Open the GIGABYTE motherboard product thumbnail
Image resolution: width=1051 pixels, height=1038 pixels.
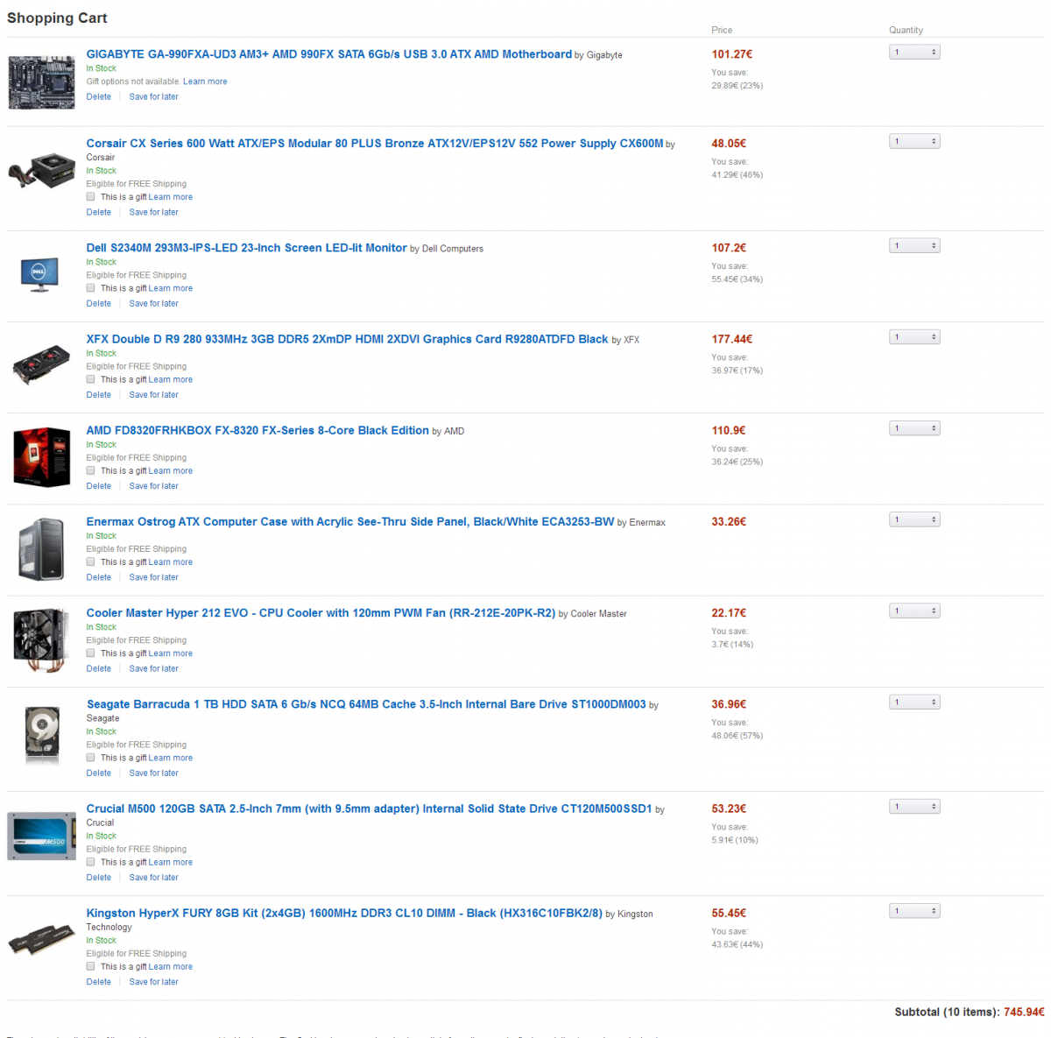pos(41,82)
